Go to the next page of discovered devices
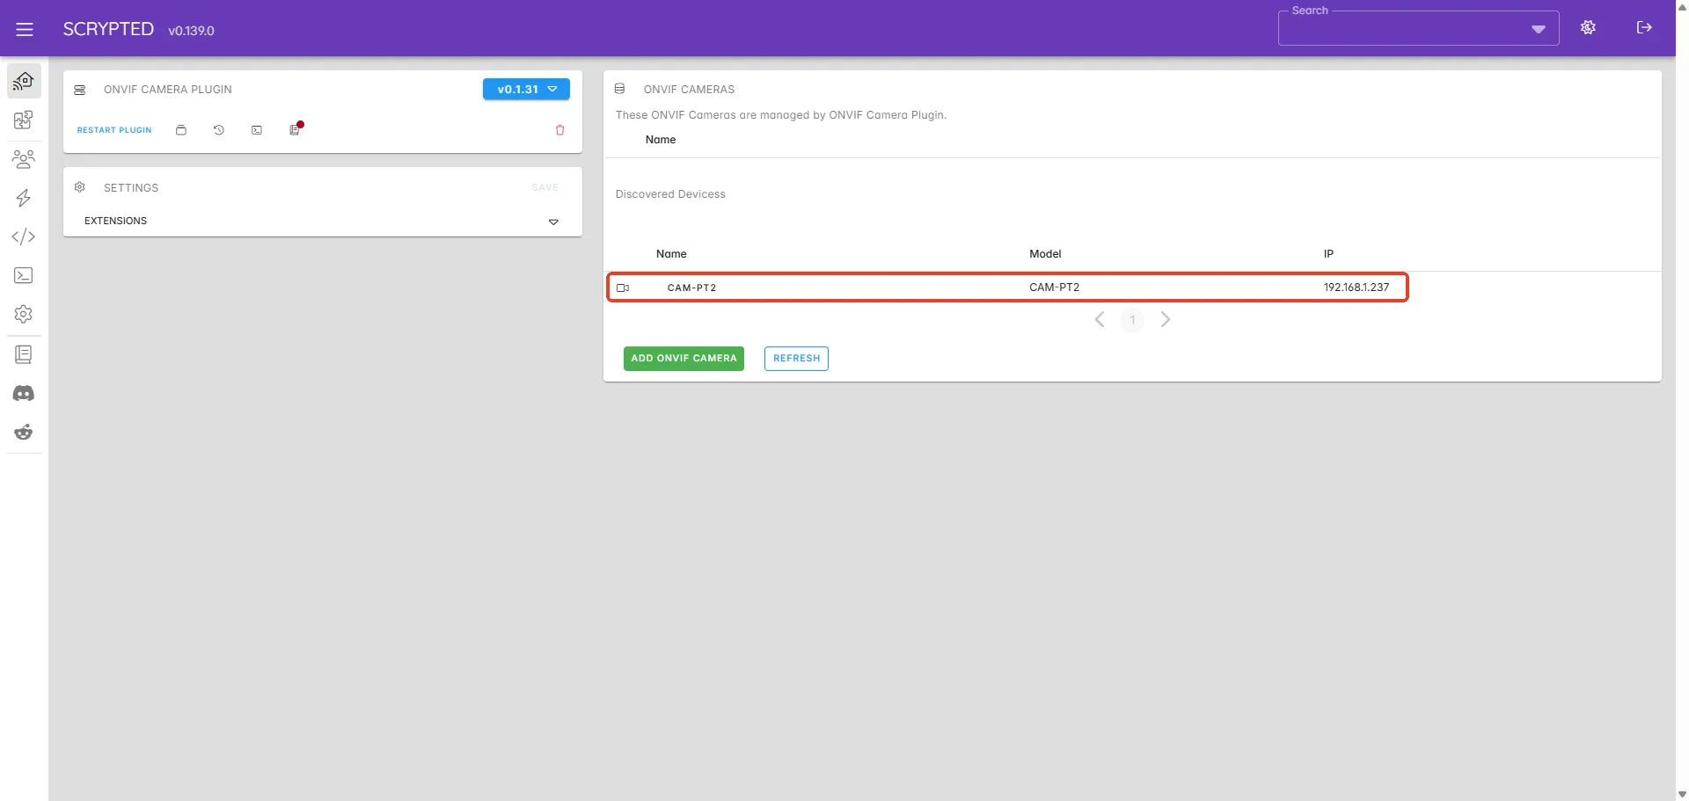This screenshot has height=801, width=1689. tap(1166, 319)
